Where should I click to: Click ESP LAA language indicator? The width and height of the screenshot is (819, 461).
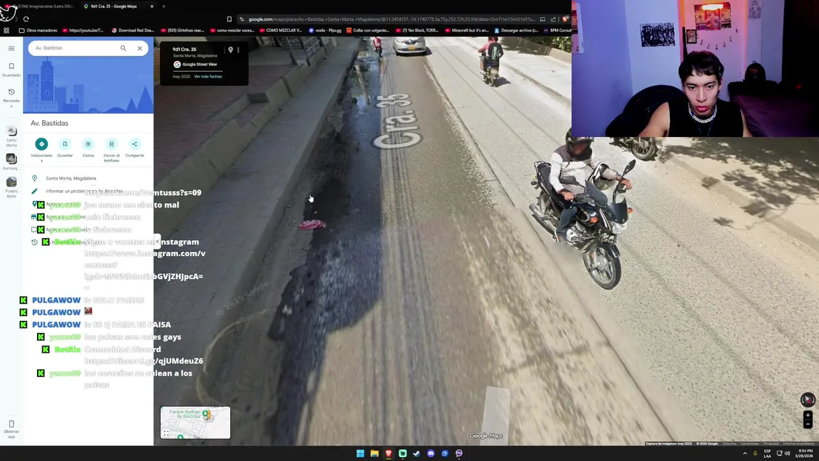(767, 453)
